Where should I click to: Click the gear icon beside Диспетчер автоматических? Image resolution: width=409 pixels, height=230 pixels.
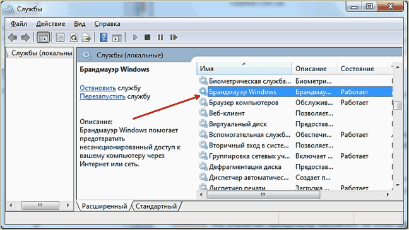(203, 177)
